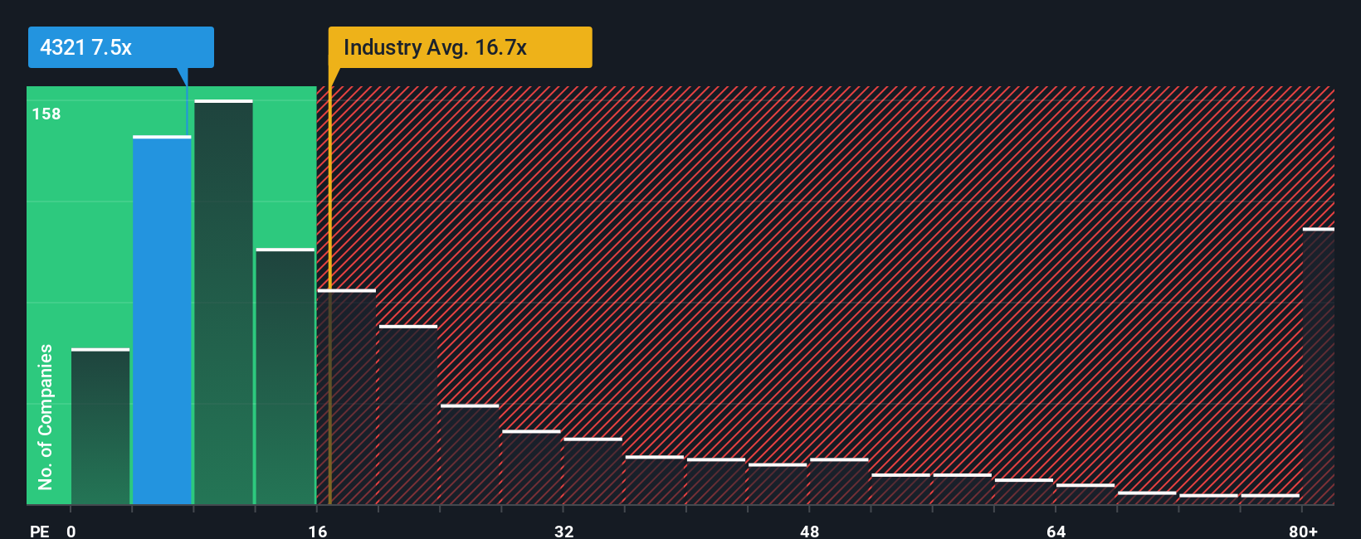This screenshot has height=539, width=1361.
Task: Click the 48 tick label on x-axis
Action: tap(810, 531)
